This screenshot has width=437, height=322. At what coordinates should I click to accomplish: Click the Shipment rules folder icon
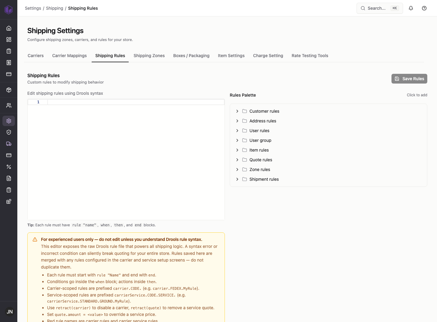[x=245, y=179]
